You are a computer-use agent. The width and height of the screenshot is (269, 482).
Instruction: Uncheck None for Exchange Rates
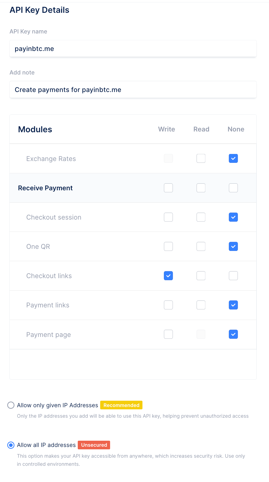coord(233,158)
